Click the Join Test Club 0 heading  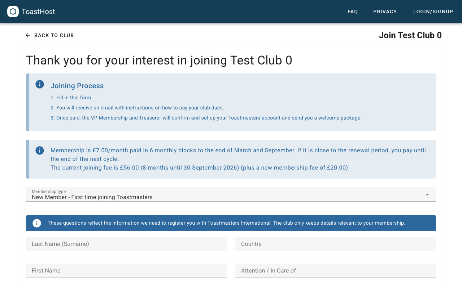click(410, 35)
